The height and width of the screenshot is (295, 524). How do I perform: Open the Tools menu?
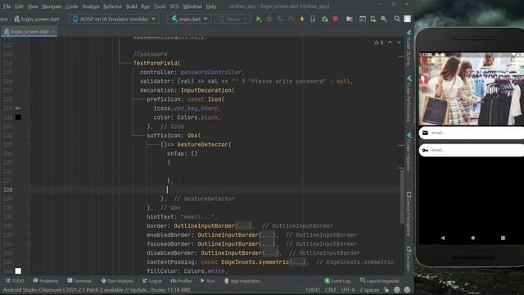click(x=160, y=7)
